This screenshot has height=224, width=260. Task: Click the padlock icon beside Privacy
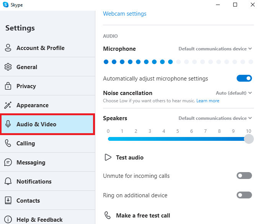click(x=8, y=86)
